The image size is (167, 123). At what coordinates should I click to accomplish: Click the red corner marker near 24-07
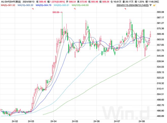click(126, 9)
